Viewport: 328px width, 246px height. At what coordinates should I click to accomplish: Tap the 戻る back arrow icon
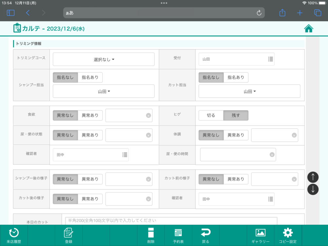[x=205, y=235]
